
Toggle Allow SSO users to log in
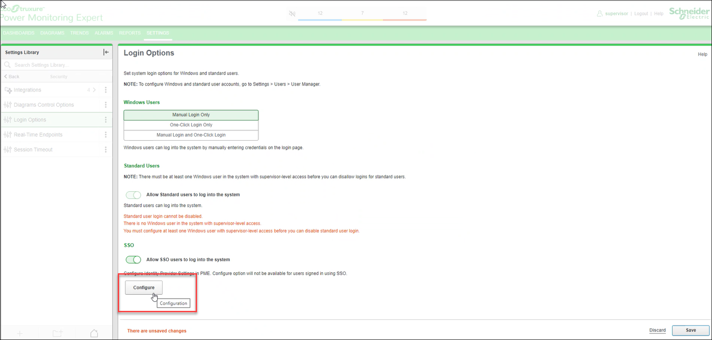pos(133,260)
